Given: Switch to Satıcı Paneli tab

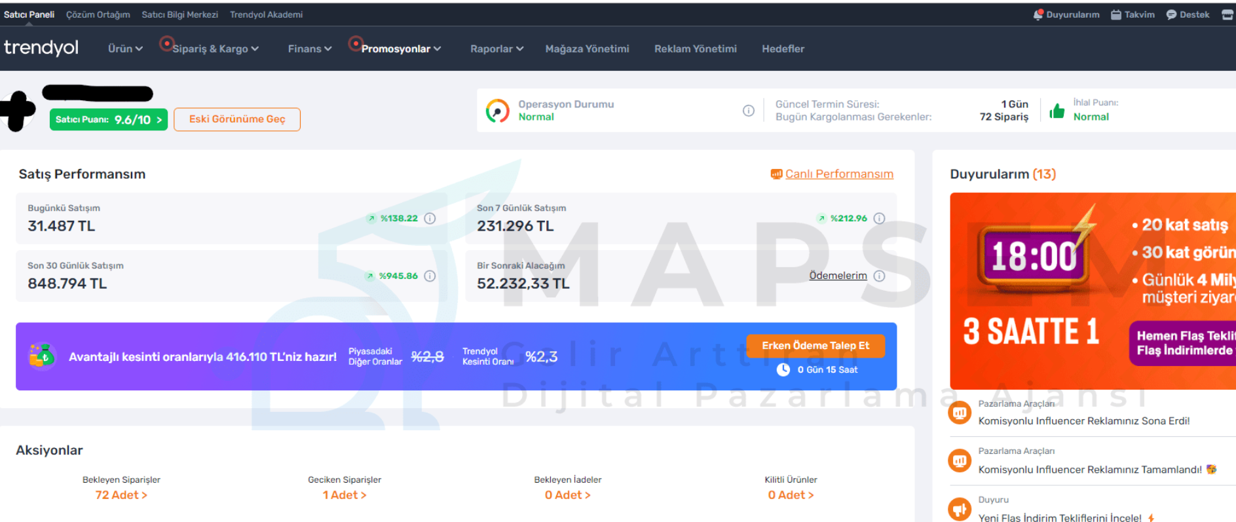Looking at the screenshot, I should coord(29,14).
